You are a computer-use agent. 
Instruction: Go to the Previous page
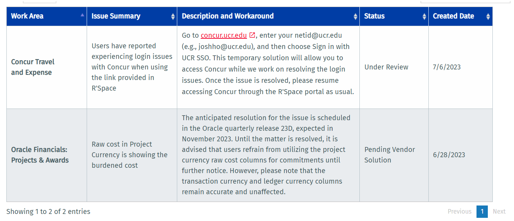point(460,211)
